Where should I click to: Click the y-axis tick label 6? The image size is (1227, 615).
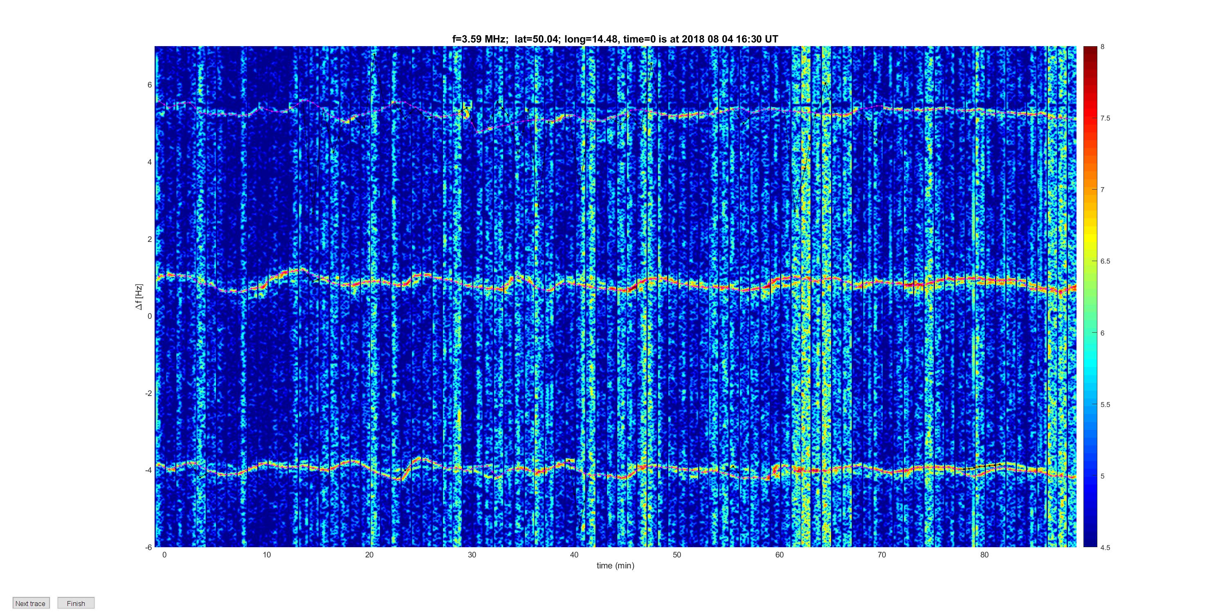click(x=150, y=85)
